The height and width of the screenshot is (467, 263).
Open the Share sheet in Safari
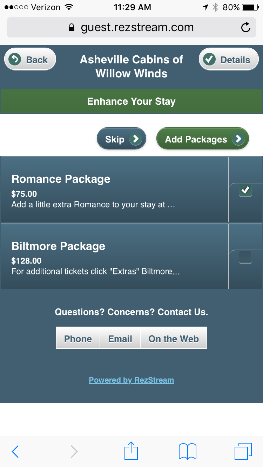[131, 451]
